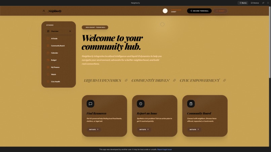Click the Community Driven marquee text
The height and width of the screenshot is (152, 271).
tap(150, 81)
